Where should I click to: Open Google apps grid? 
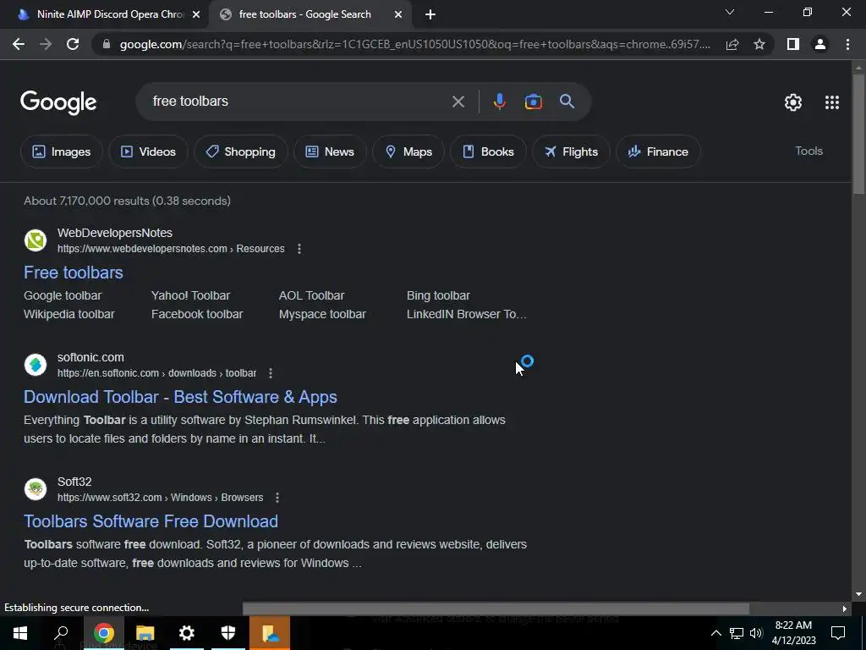[x=832, y=102]
